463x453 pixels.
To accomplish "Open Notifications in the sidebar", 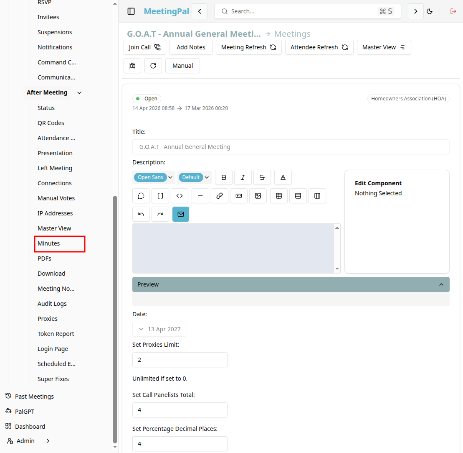I will (55, 47).
